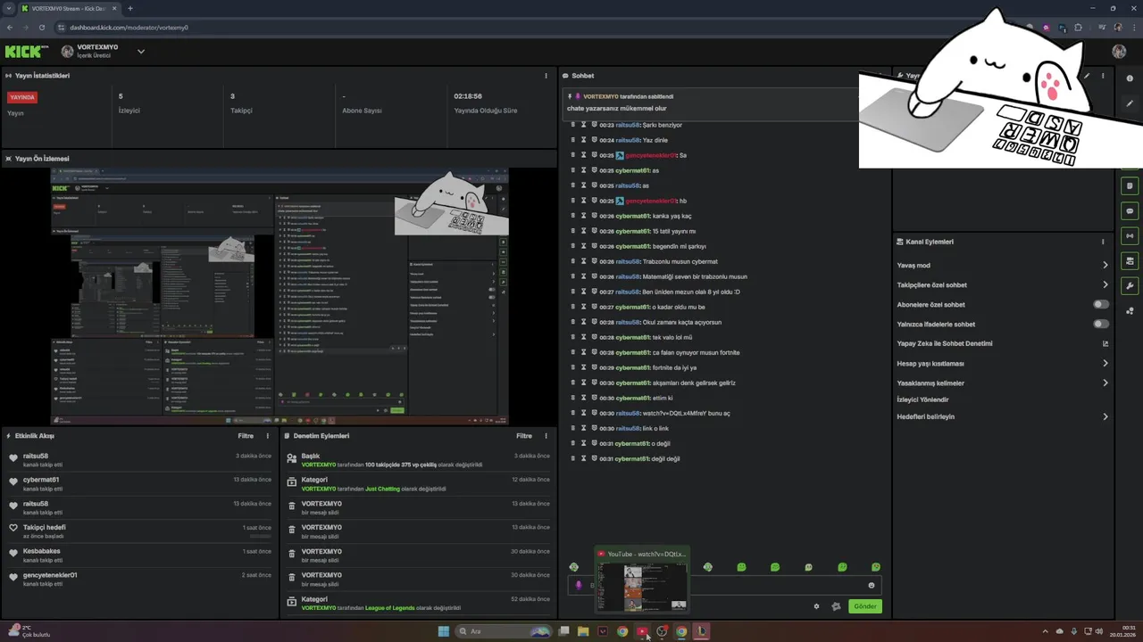Open Windows Start menu
This screenshot has height=642, width=1143.
444,631
